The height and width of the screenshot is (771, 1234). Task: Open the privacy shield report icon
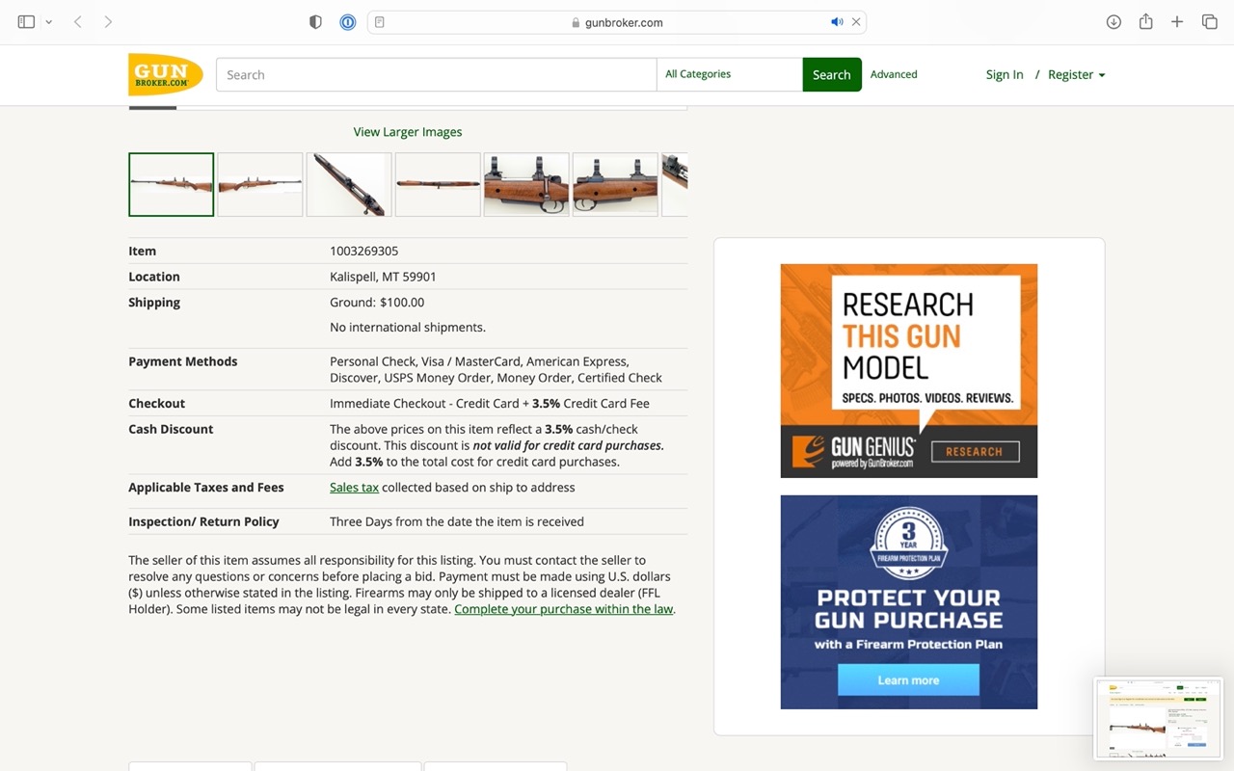(315, 22)
